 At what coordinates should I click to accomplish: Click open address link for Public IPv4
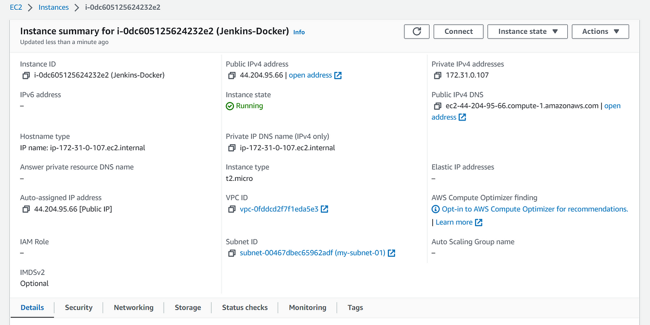pyautogui.click(x=310, y=75)
